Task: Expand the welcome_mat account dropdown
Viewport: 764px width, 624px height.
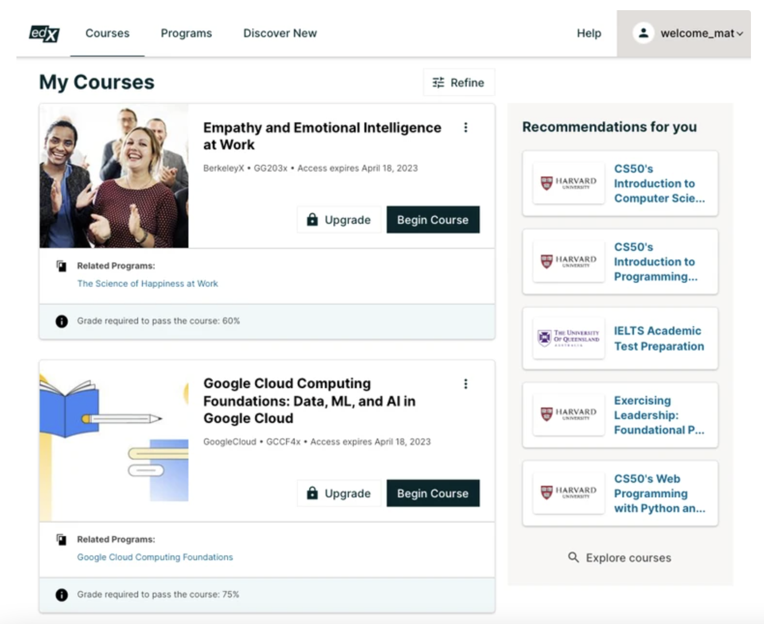Action: pyautogui.click(x=739, y=33)
